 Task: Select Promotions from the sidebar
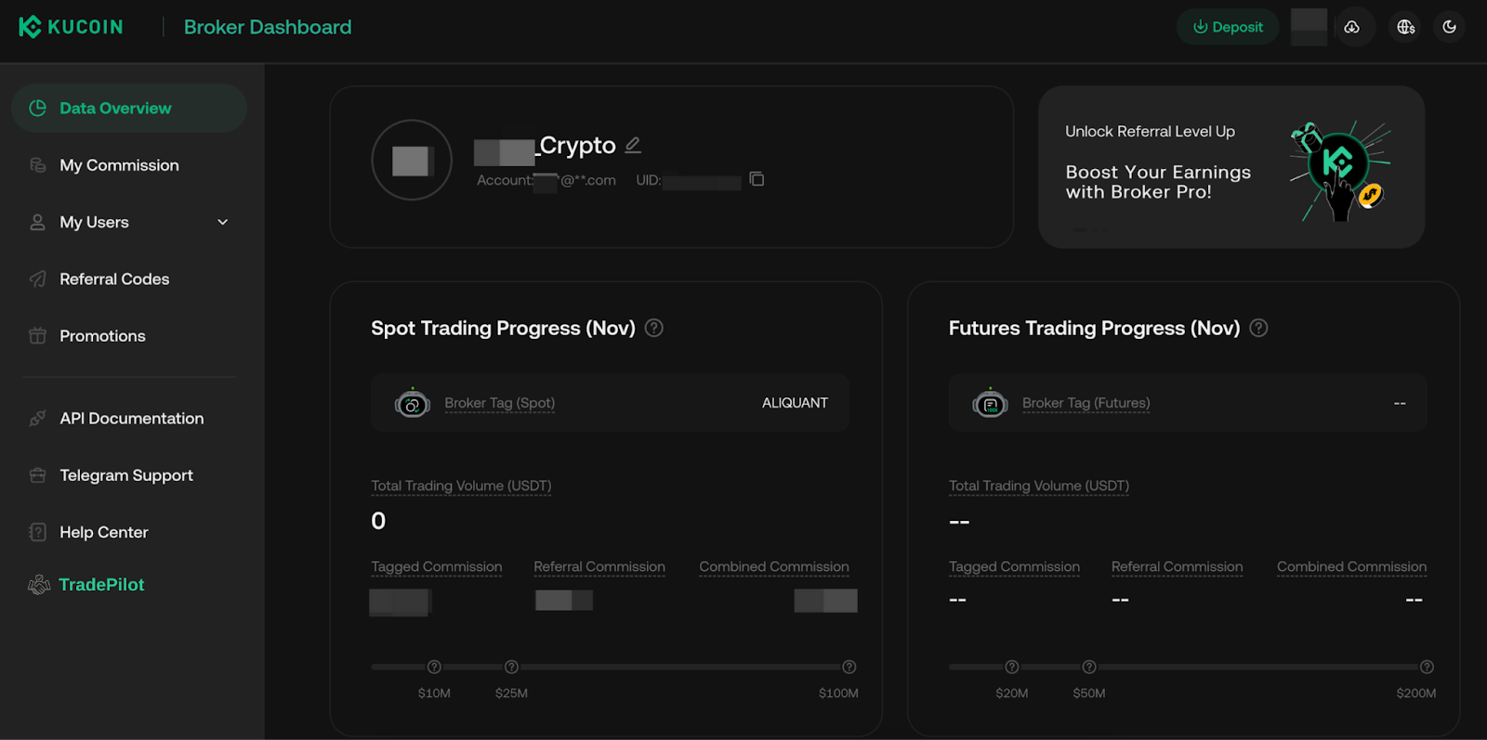[x=102, y=336]
